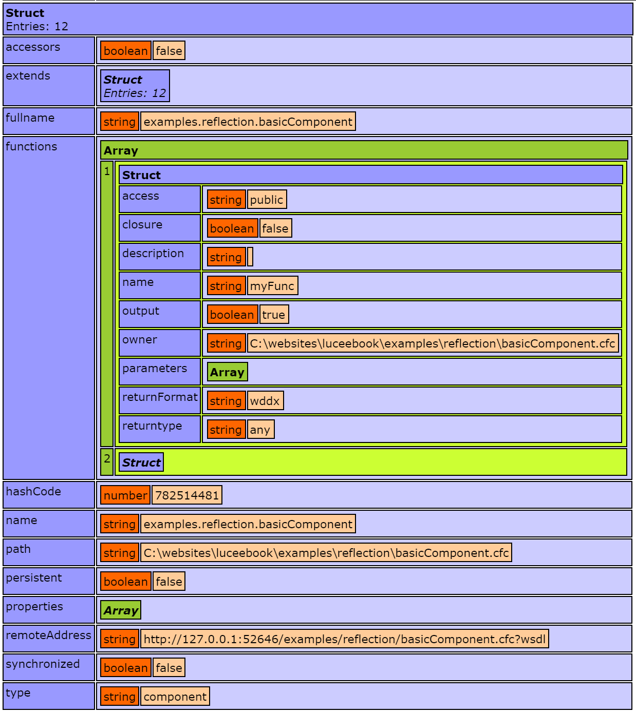Click the hashCode key label
This screenshot has width=636, height=713.
pos(34,492)
